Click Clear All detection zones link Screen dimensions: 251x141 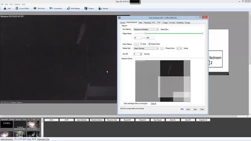153,103
